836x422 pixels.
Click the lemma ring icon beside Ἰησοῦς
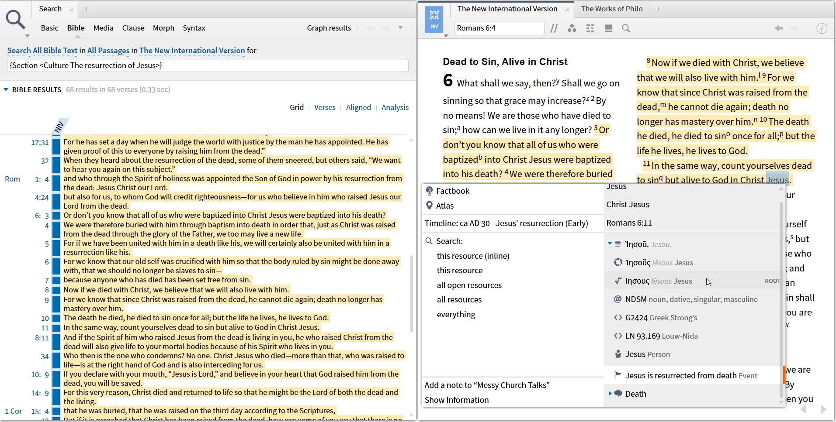point(618,262)
